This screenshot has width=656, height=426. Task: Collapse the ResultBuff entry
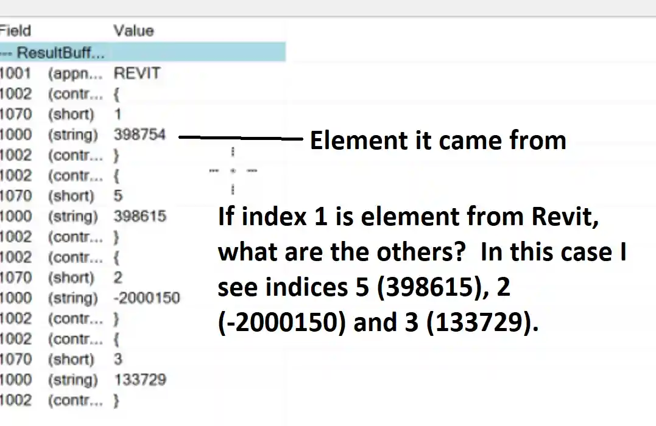(x=7, y=52)
